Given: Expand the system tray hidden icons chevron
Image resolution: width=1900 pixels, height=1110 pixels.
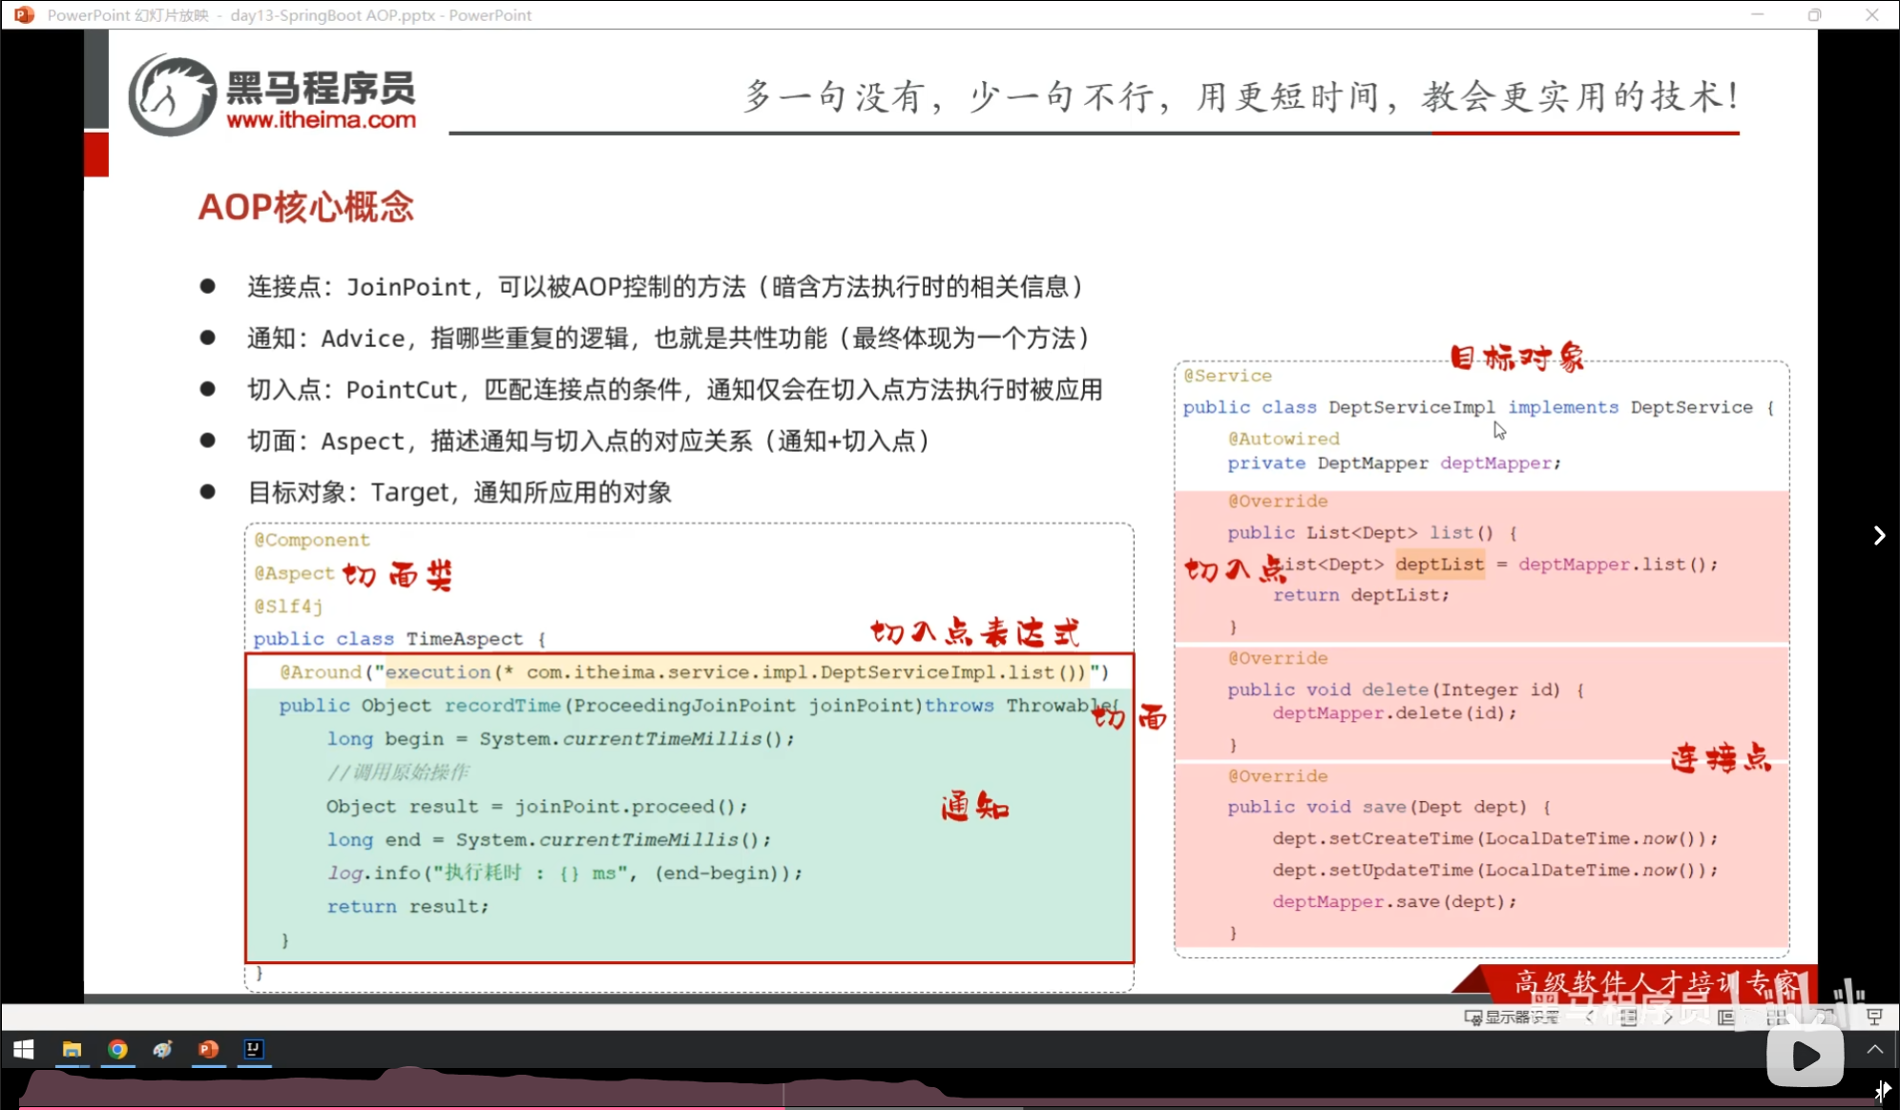Looking at the screenshot, I should click(1874, 1050).
